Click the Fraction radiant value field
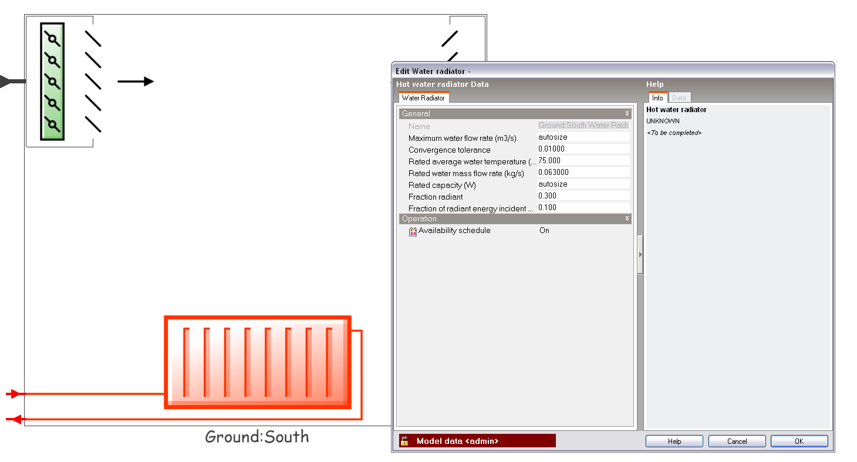857x462 pixels. (583, 196)
